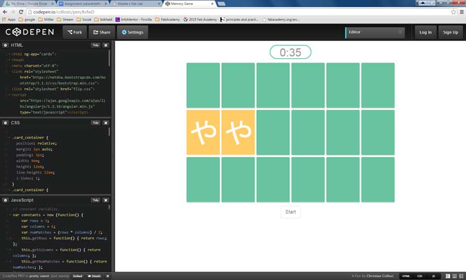Open the Chrome menu

click(462, 12)
